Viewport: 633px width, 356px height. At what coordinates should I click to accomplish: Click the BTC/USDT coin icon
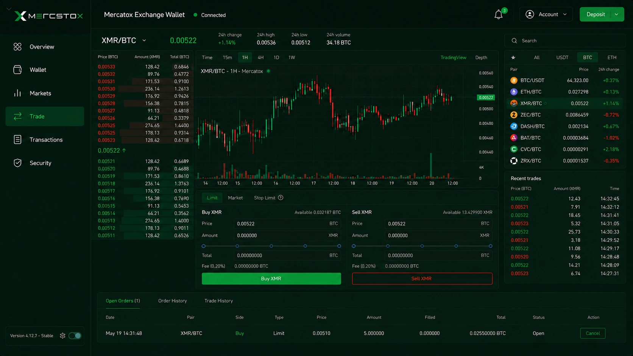point(514,80)
